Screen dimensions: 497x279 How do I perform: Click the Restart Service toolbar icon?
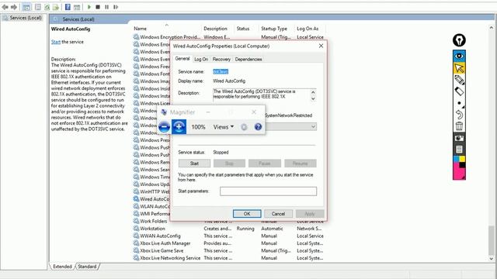116,7
